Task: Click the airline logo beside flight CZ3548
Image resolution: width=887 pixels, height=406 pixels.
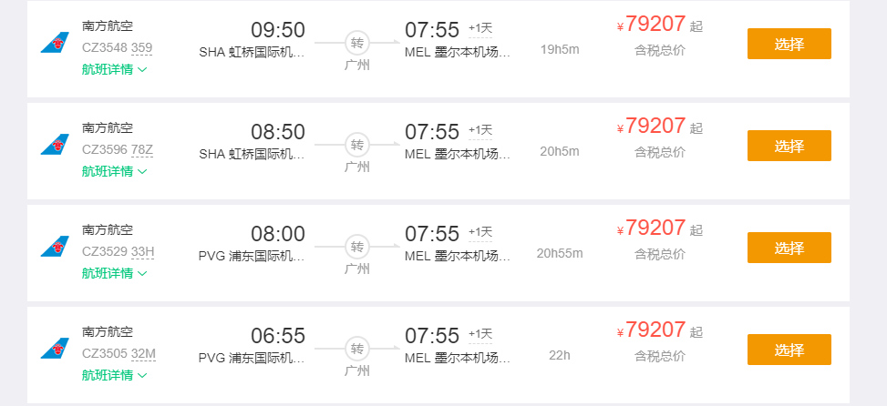Action: pos(55,43)
